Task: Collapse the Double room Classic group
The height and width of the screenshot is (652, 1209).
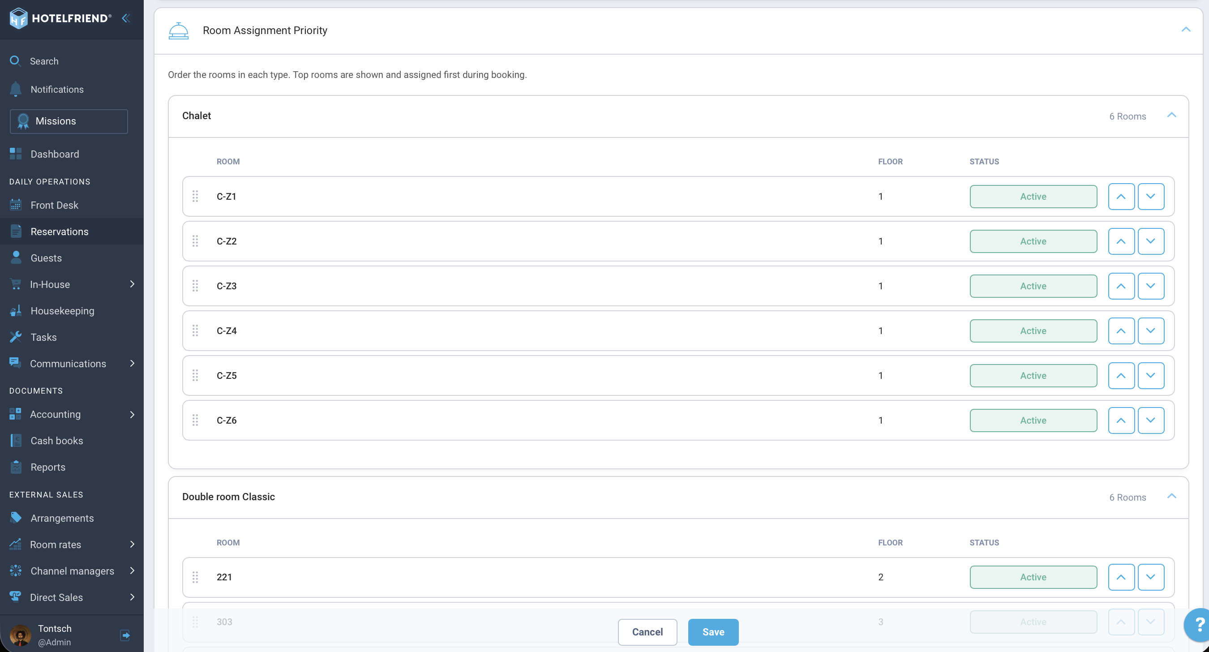Action: click(x=1172, y=496)
